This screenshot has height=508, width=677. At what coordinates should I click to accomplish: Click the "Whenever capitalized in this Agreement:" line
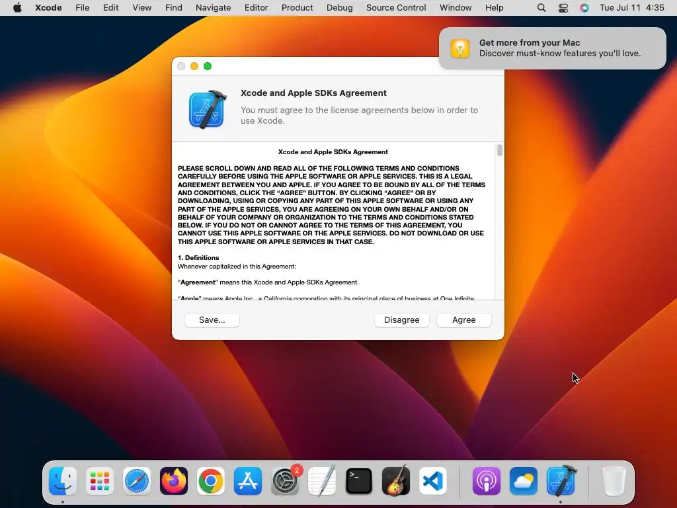237,267
